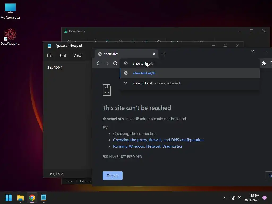
Task: Open Chrome extensions puzzle icon
Action: tap(264, 63)
